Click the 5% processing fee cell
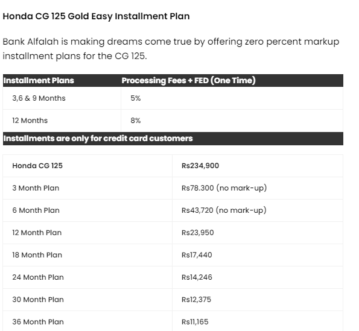The image size is (359, 331). pos(136,98)
